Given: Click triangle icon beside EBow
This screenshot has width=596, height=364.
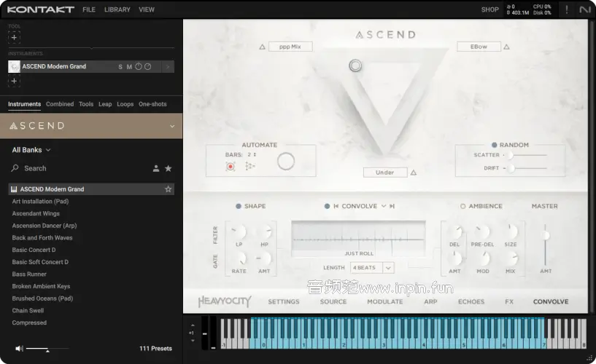Looking at the screenshot, I should [x=506, y=47].
